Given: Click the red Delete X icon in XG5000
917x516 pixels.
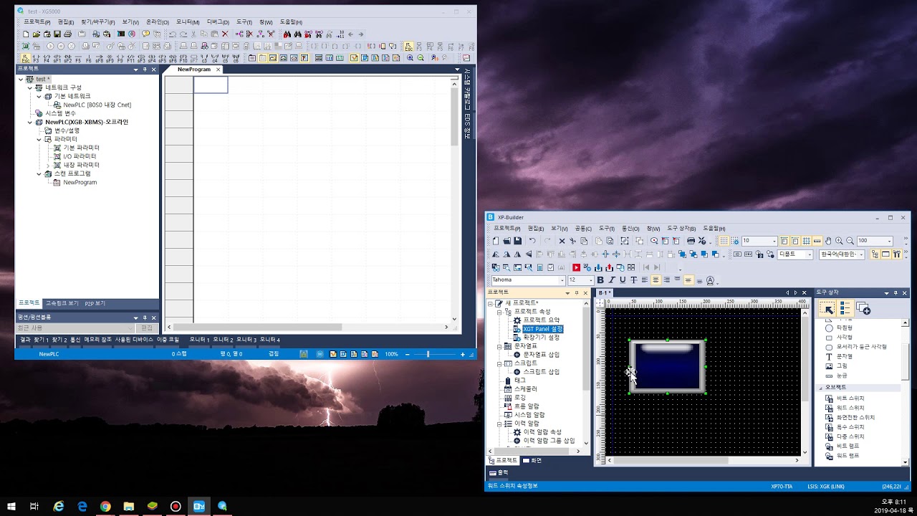Looking at the screenshot, I should point(225,34).
